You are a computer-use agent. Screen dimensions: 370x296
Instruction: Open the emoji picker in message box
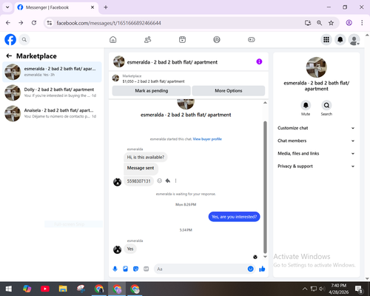[250, 269]
